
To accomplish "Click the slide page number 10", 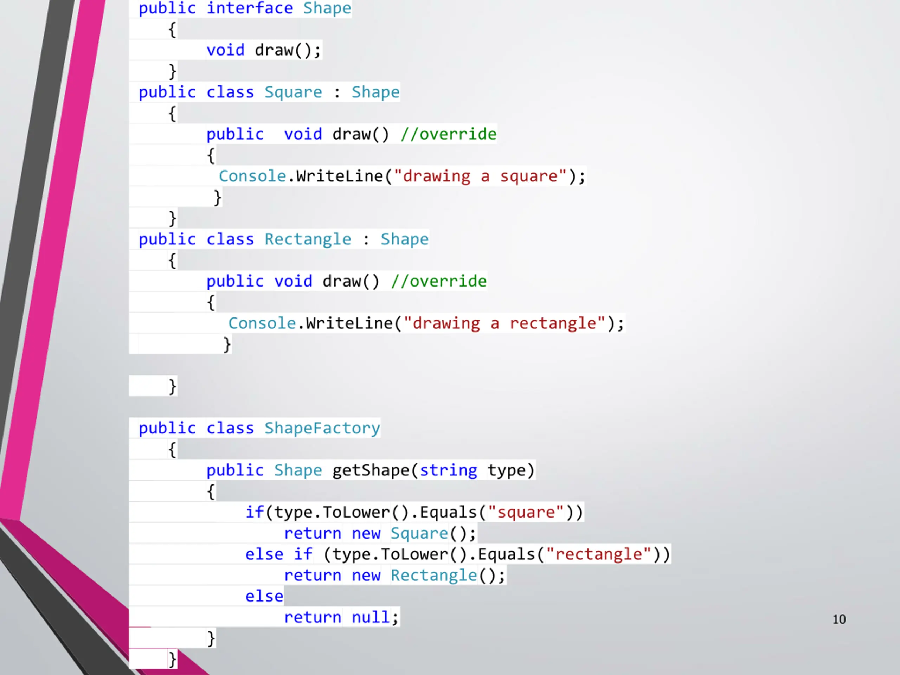I will pyautogui.click(x=839, y=619).
